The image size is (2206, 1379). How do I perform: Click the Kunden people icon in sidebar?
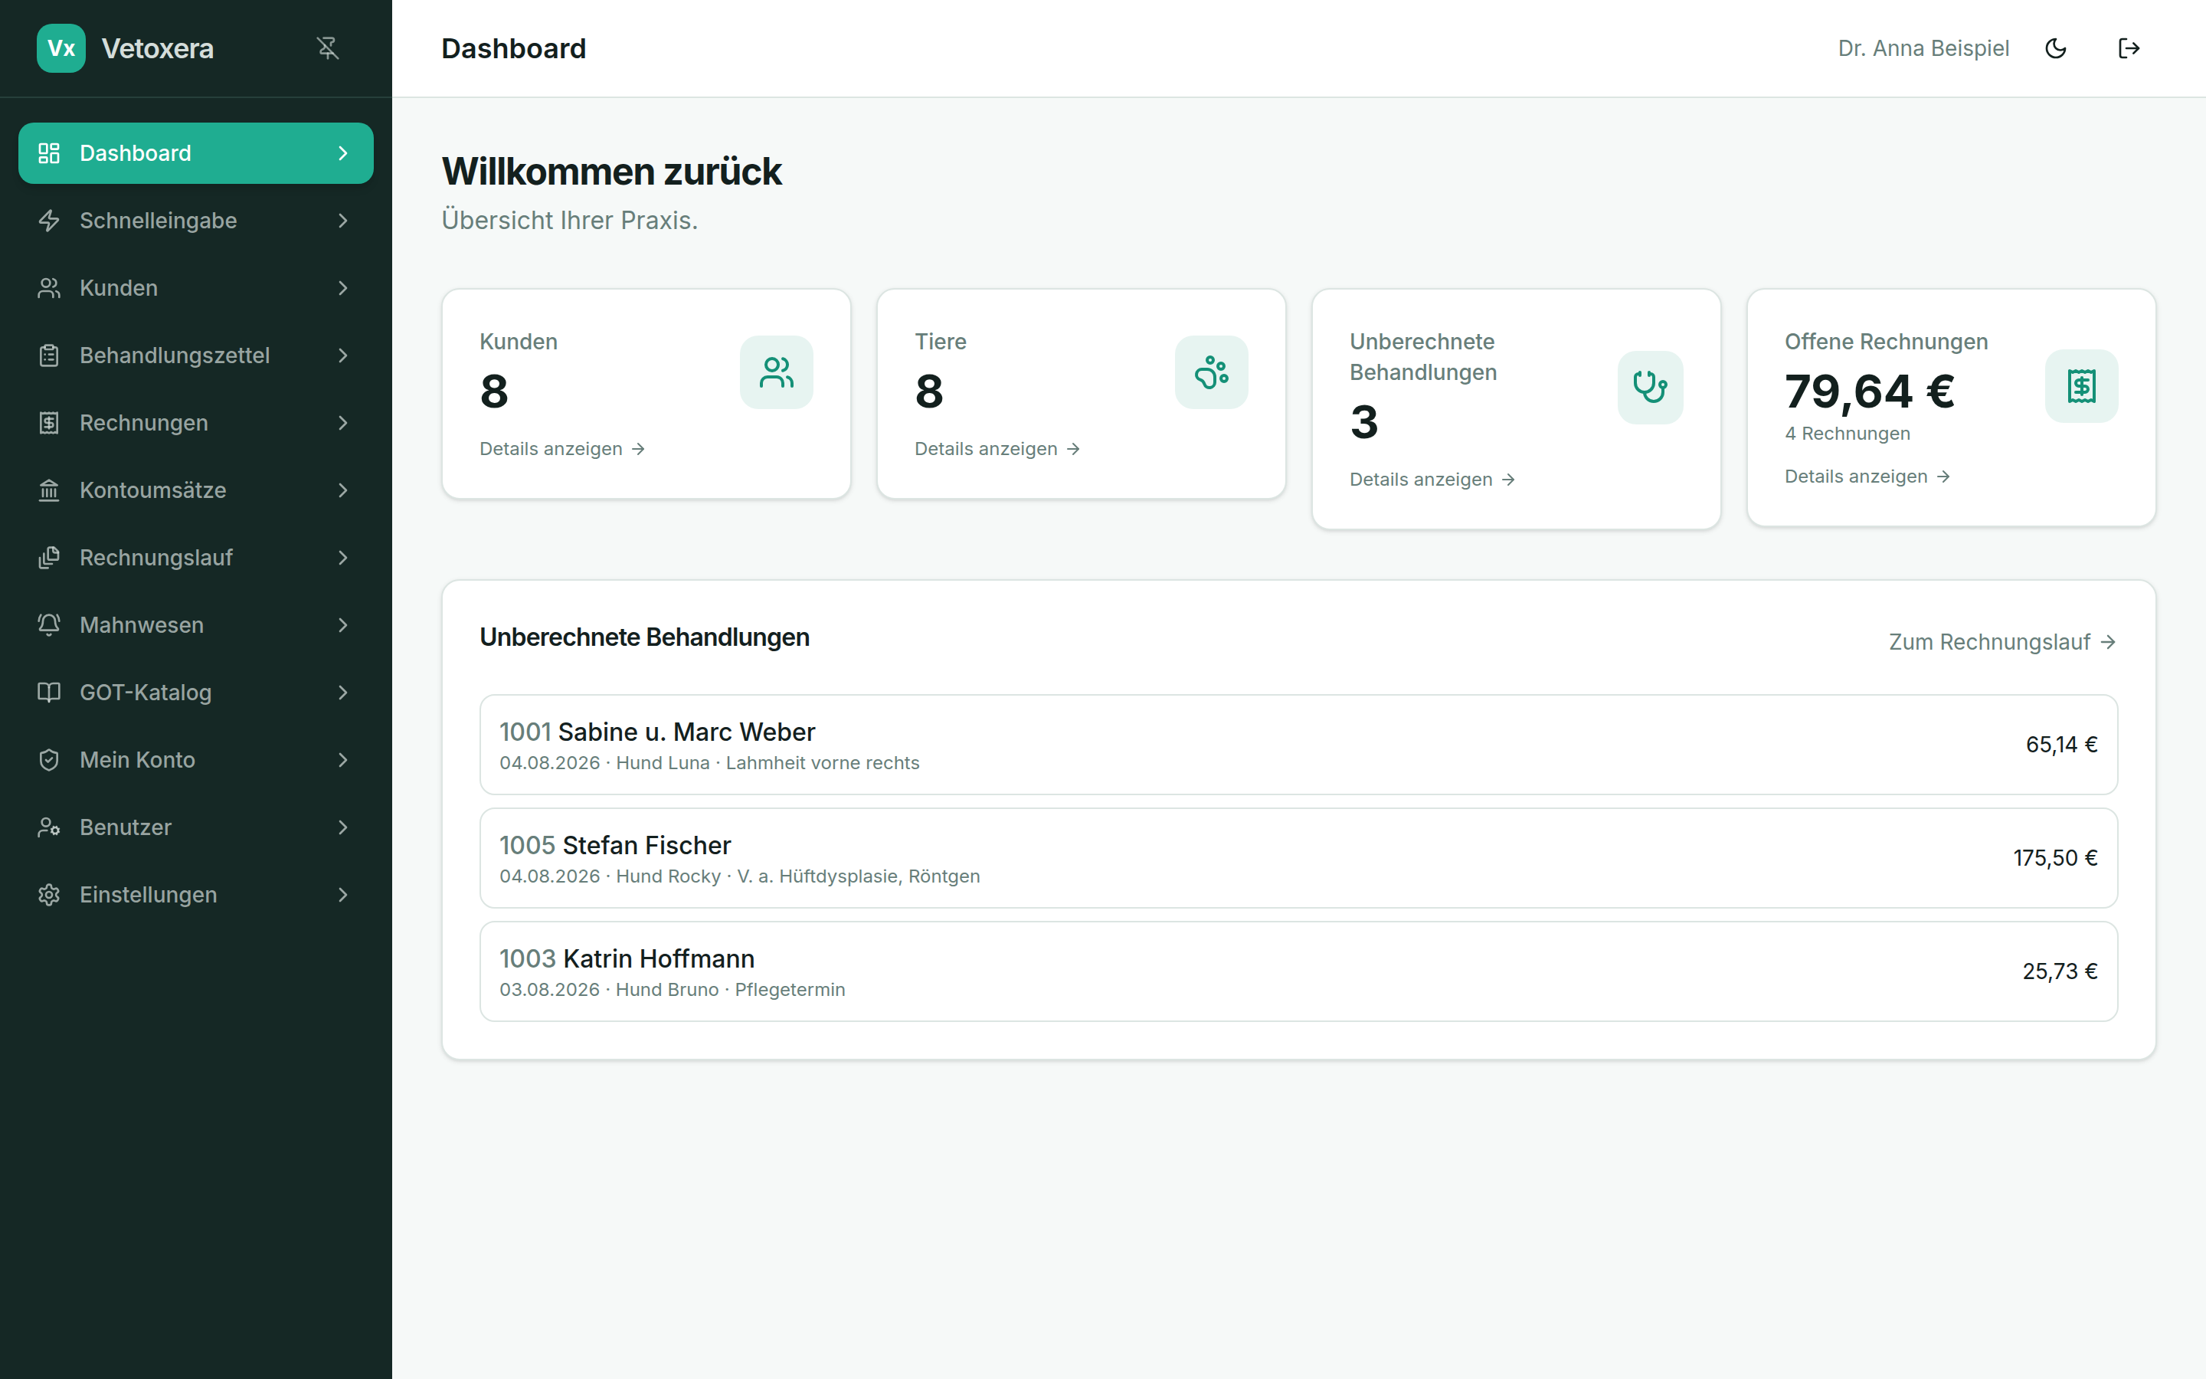tap(49, 288)
